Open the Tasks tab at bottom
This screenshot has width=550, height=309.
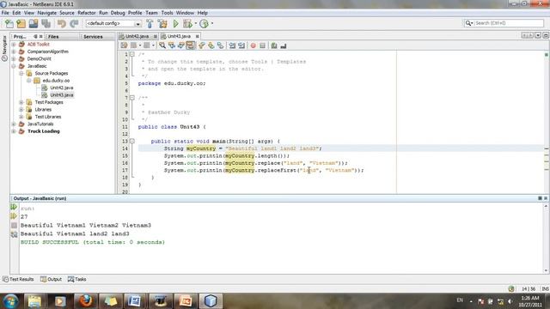click(x=77, y=279)
